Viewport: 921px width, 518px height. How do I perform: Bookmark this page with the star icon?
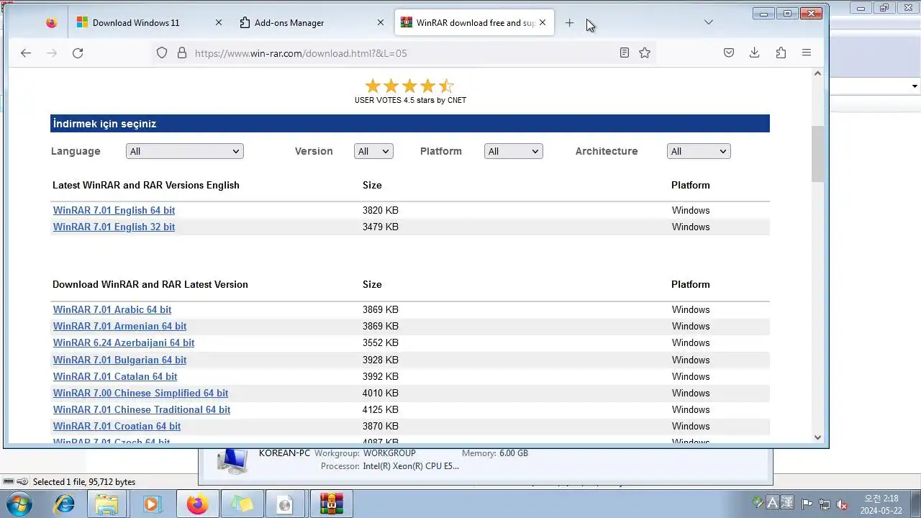[645, 53]
